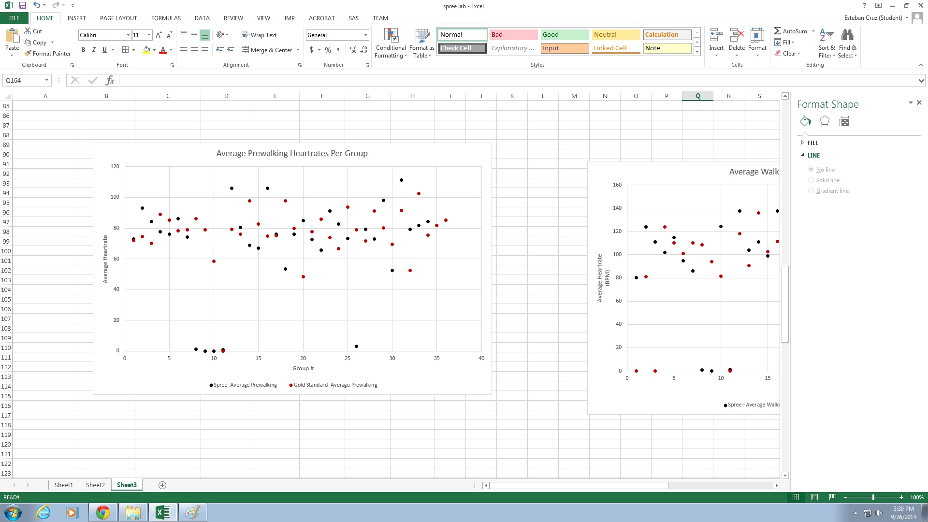Viewport: 928px width, 522px height.
Task: Click the zoom slider handle
Action: (873, 497)
